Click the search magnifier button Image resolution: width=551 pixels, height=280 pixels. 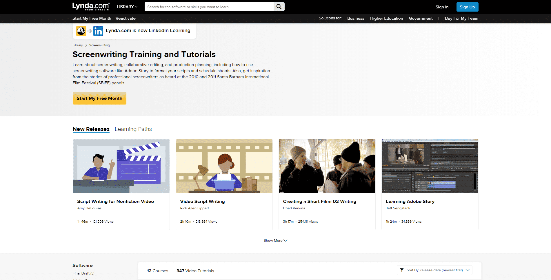coord(279,7)
